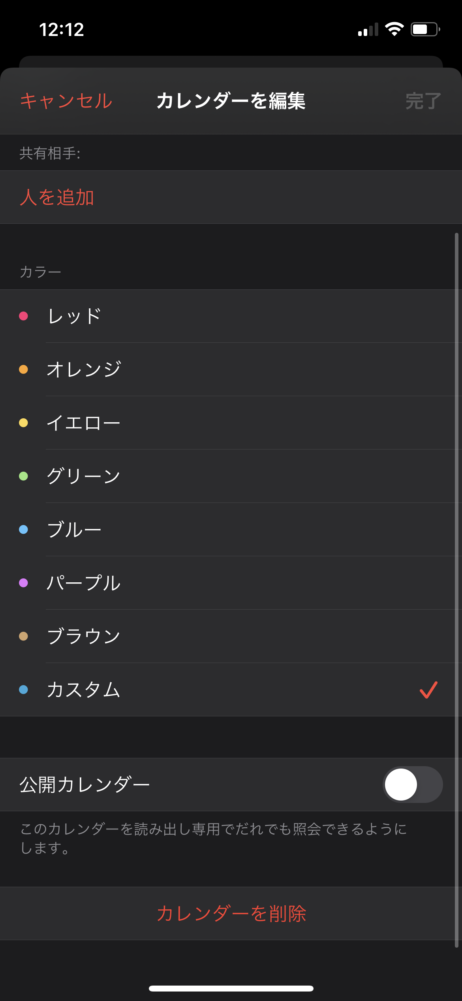Tap 人を追加 to share calendar
Image resolution: width=462 pixels, height=1001 pixels.
(x=57, y=197)
